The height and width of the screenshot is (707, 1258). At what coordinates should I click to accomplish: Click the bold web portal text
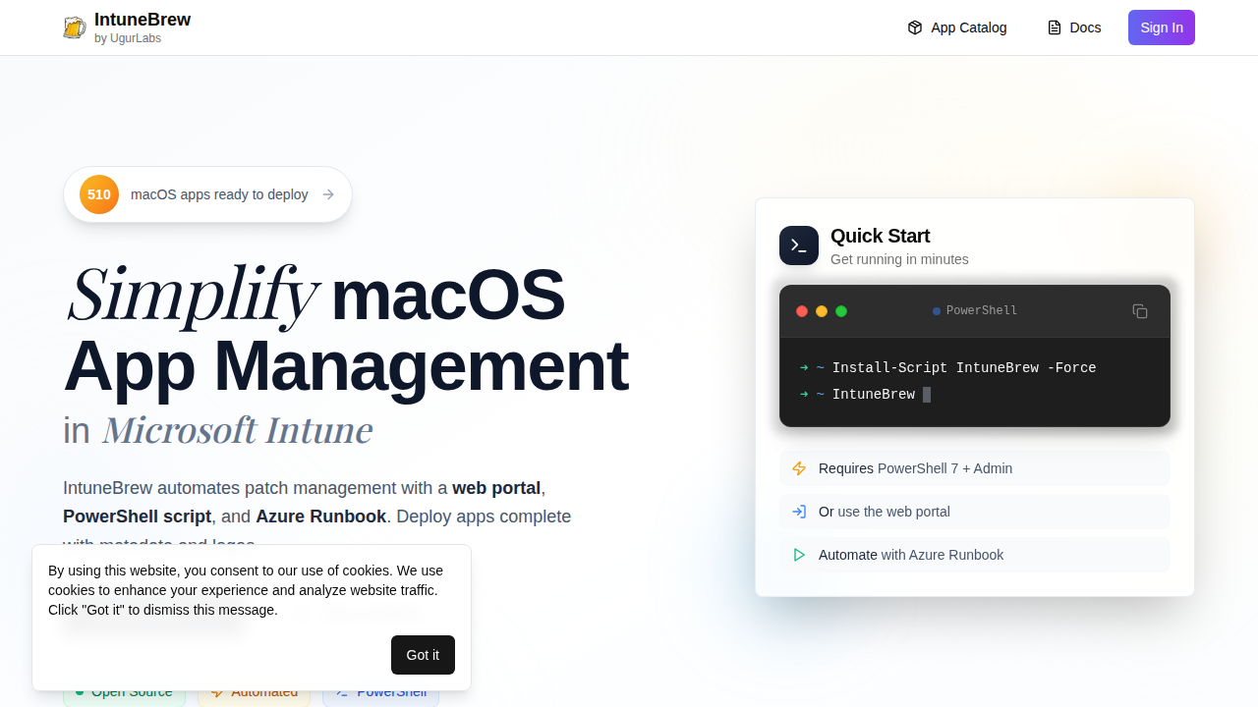pyautogui.click(x=496, y=488)
